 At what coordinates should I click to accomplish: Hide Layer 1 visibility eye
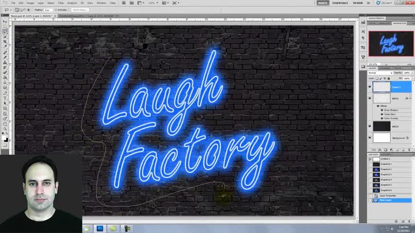pos(370,87)
